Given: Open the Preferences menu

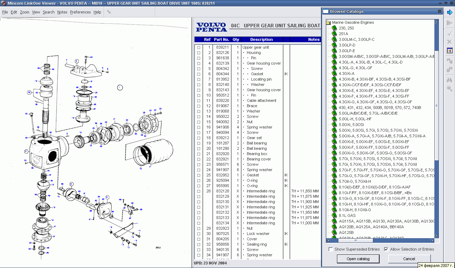Looking at the screenshot, I should (80, 12).
